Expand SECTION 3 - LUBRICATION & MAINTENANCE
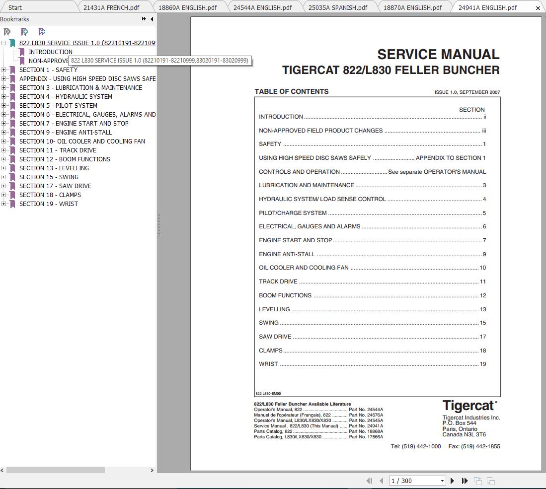Viewport: 546px width, 489px height. click(x=3, y=88)
